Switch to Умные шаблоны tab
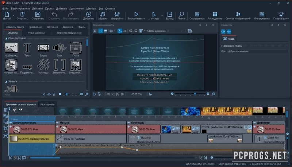This screenshot has height=167, width=292. (x=36, y=33)
